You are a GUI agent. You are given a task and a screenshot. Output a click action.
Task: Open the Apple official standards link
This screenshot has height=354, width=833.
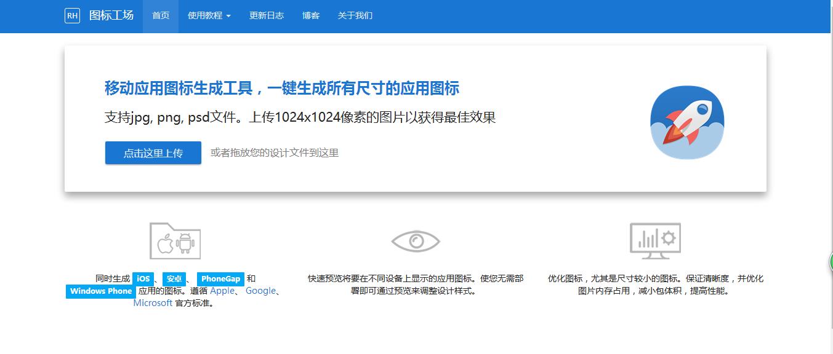click(x=222, y=291)
